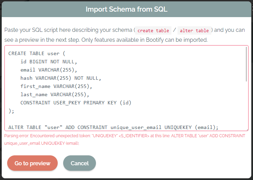253x180 pixels.
Task: Click the SQL textarea vertical scrollbar
Action: pyautogui.click(x=246, y=64)
